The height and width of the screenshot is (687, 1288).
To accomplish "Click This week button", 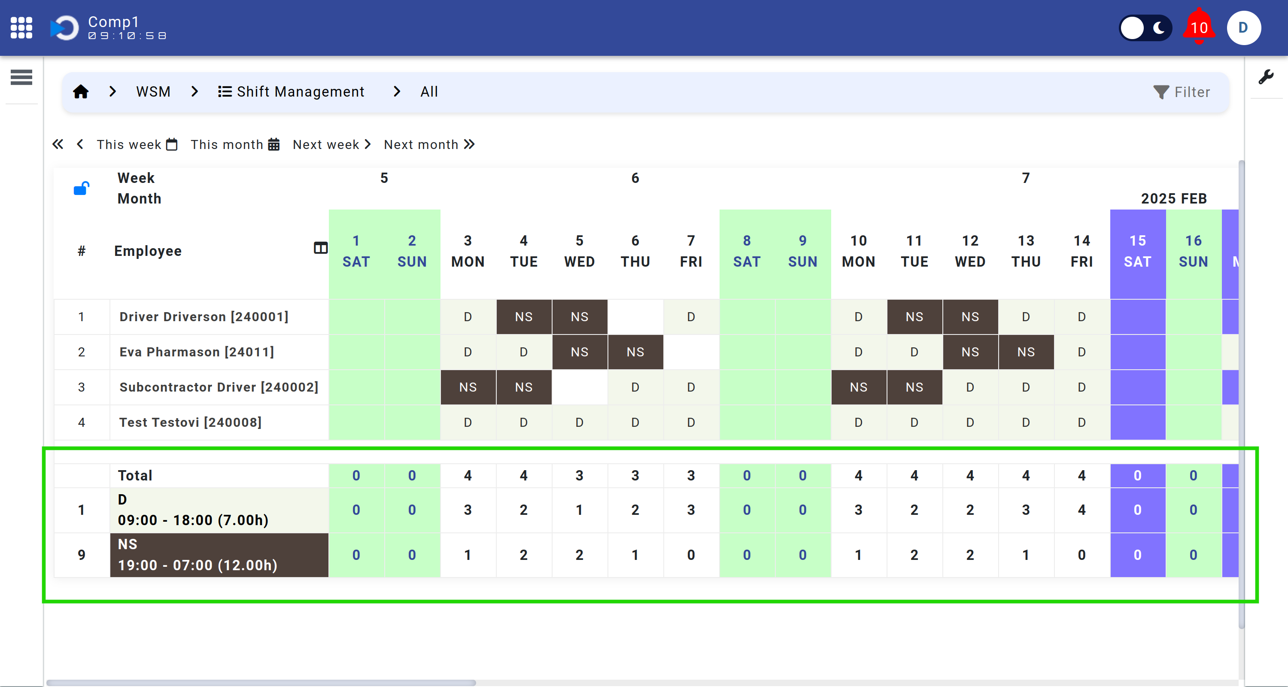I will click(137, 145).
